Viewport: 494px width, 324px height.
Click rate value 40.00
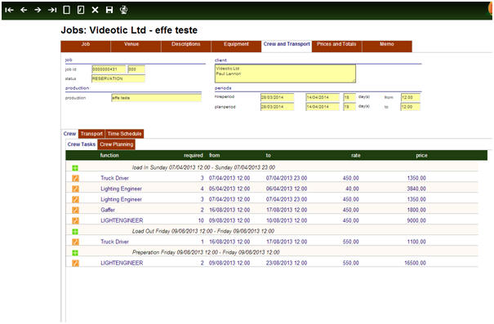pos(352,189)
